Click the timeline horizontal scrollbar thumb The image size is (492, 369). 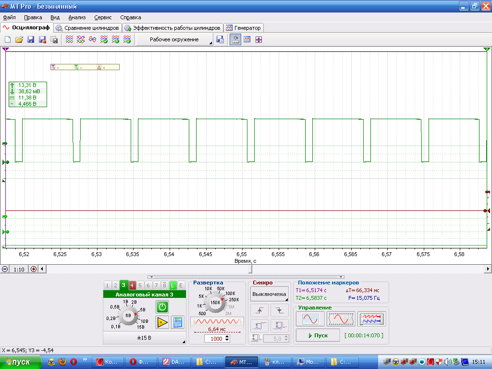pyautogui.click(x=250, y=269)
